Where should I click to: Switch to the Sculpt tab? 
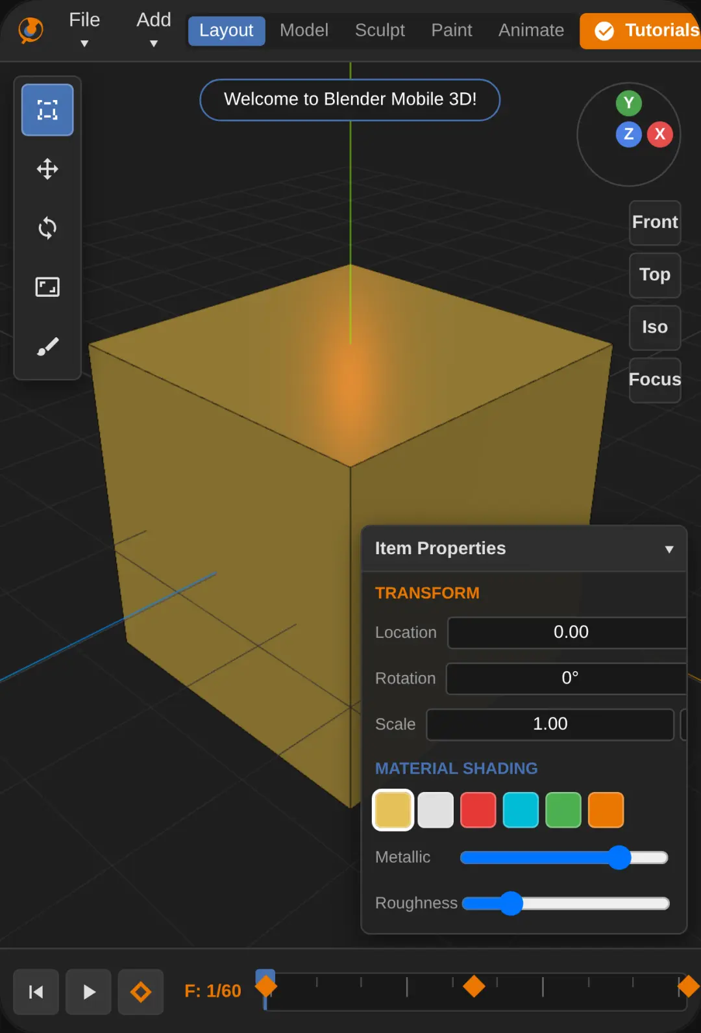point(380,31)
